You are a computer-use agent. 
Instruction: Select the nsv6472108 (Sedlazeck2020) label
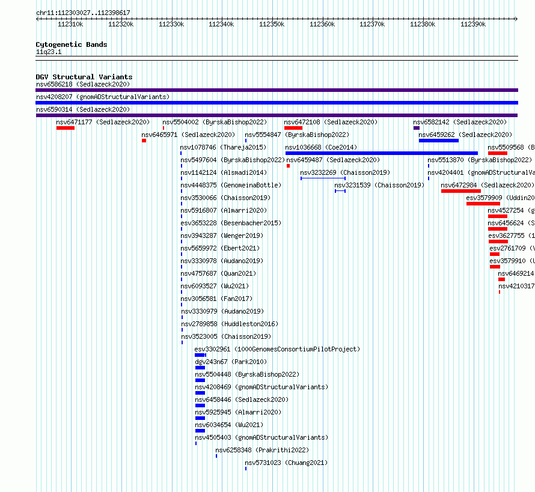pos(331,122)
